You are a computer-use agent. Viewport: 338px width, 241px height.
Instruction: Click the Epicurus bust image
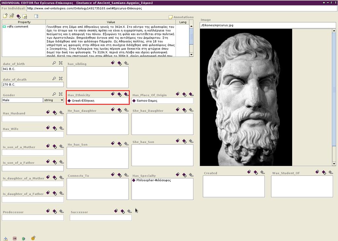[x=246, y=97]
